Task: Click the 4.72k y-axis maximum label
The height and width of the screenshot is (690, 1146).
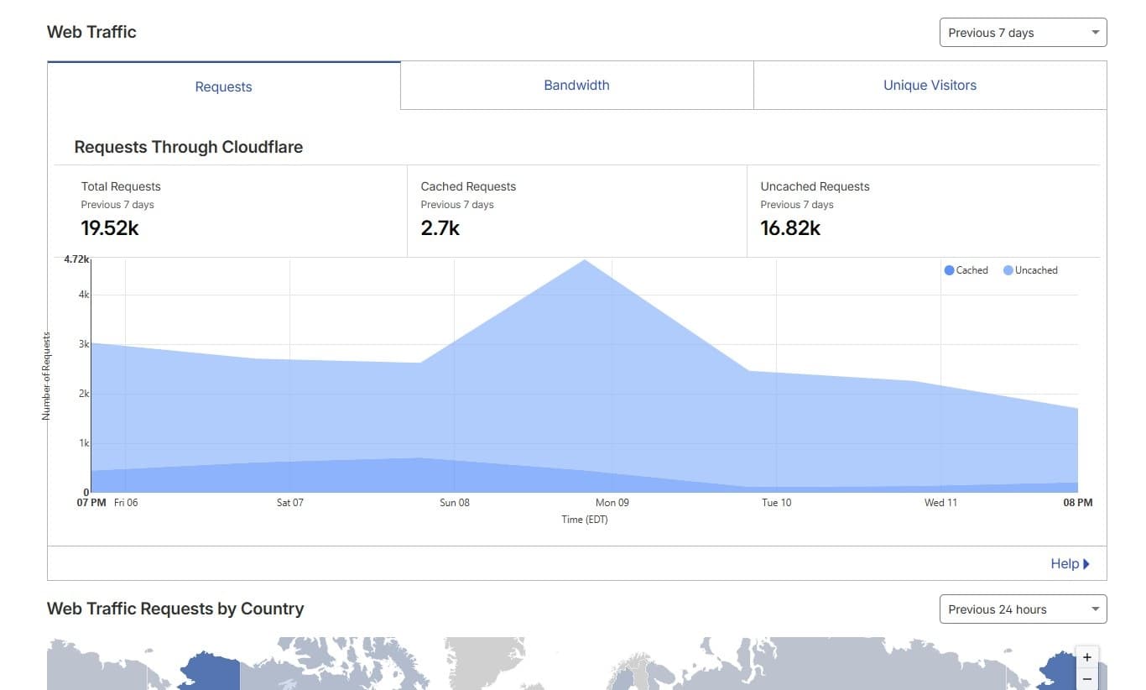Action: (x=76, y=259)
